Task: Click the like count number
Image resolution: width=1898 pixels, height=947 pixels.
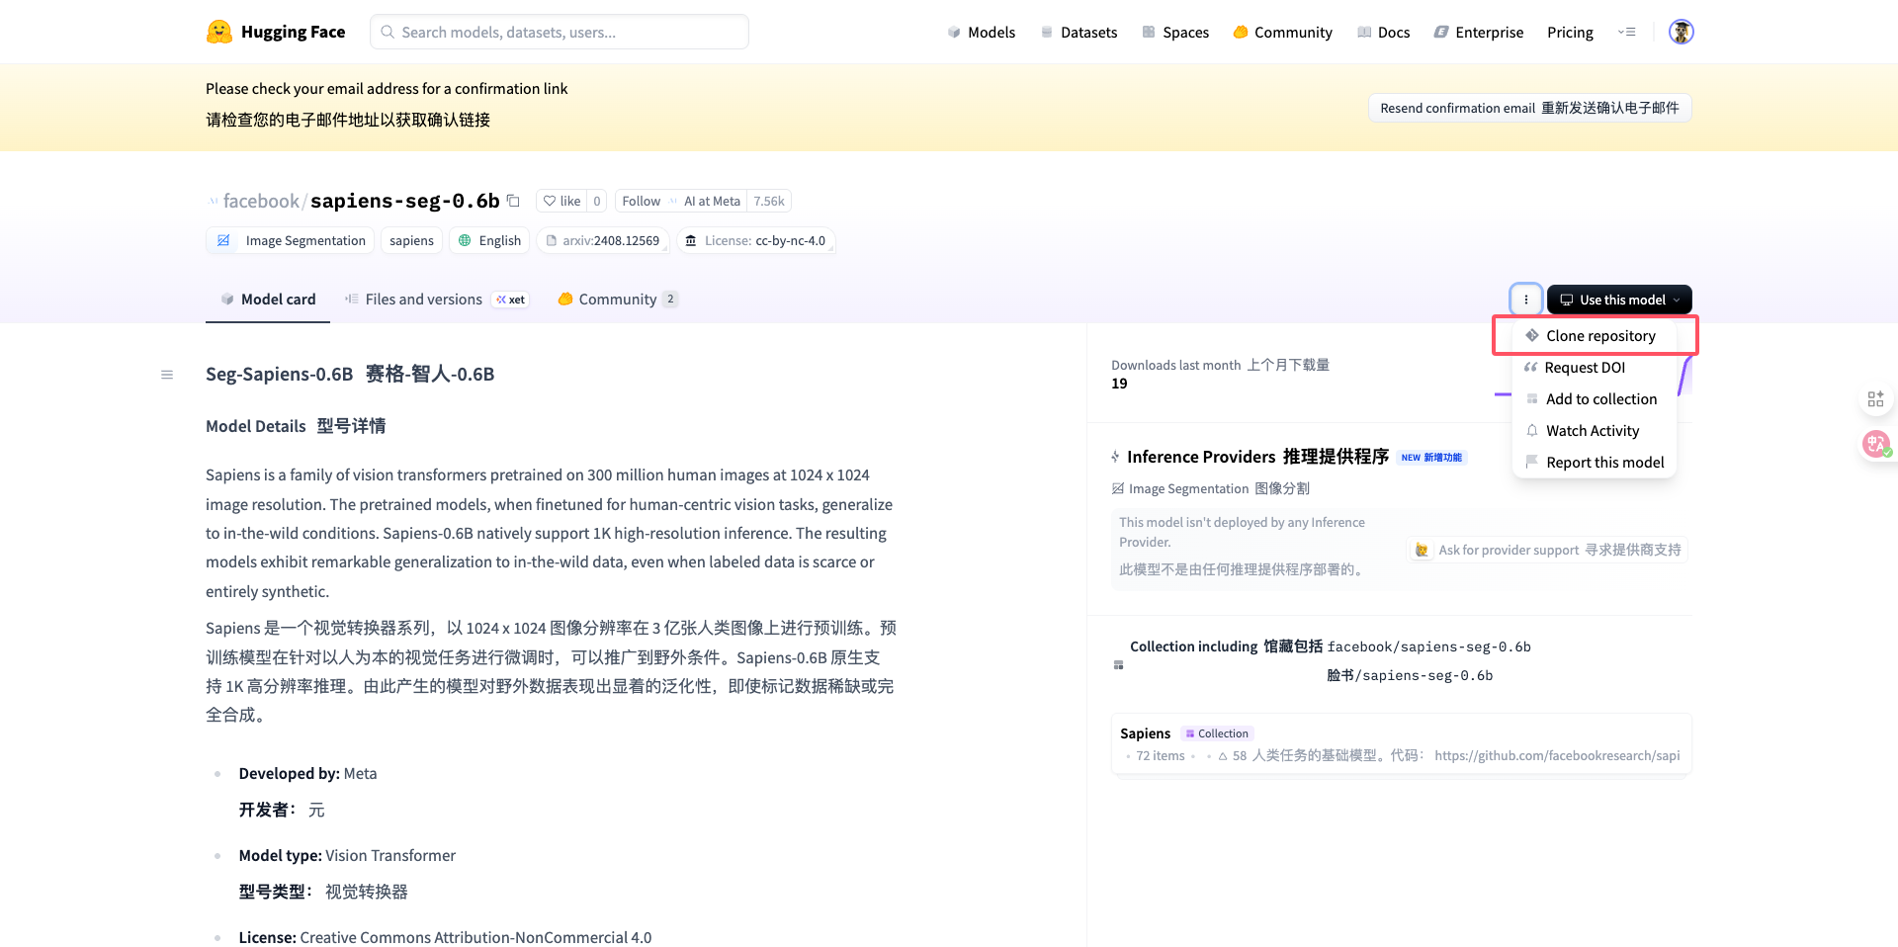Action: point(597,201)
